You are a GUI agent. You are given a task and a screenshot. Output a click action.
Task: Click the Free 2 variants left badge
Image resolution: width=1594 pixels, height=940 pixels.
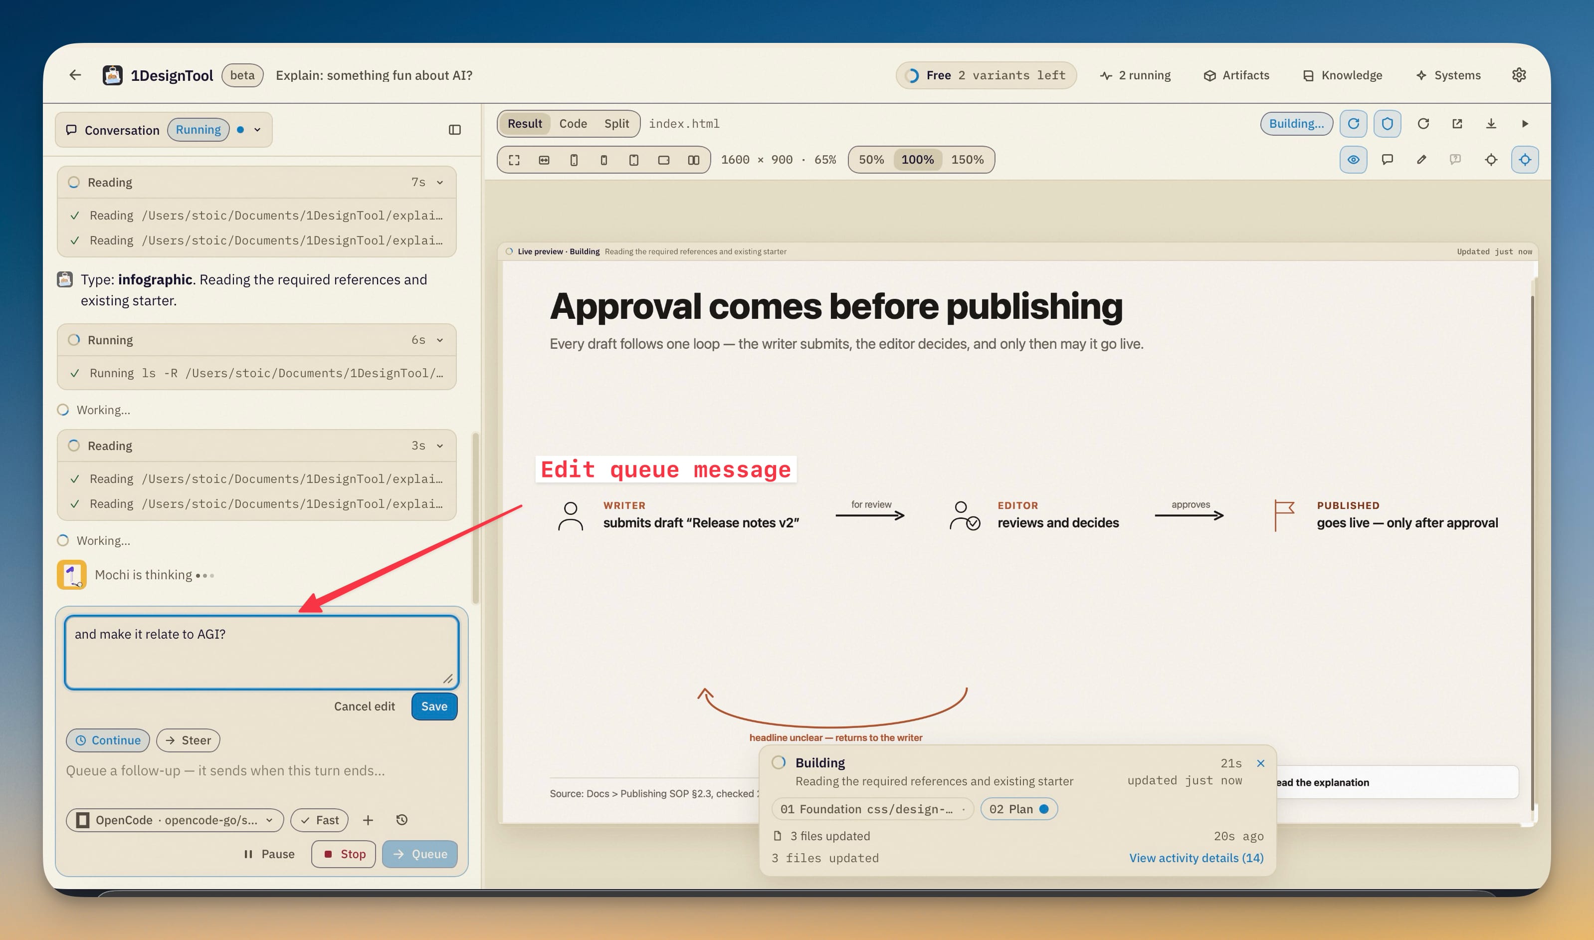pos(986,75)
